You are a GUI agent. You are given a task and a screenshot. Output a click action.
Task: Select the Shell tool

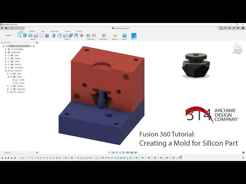coord(65,36)
